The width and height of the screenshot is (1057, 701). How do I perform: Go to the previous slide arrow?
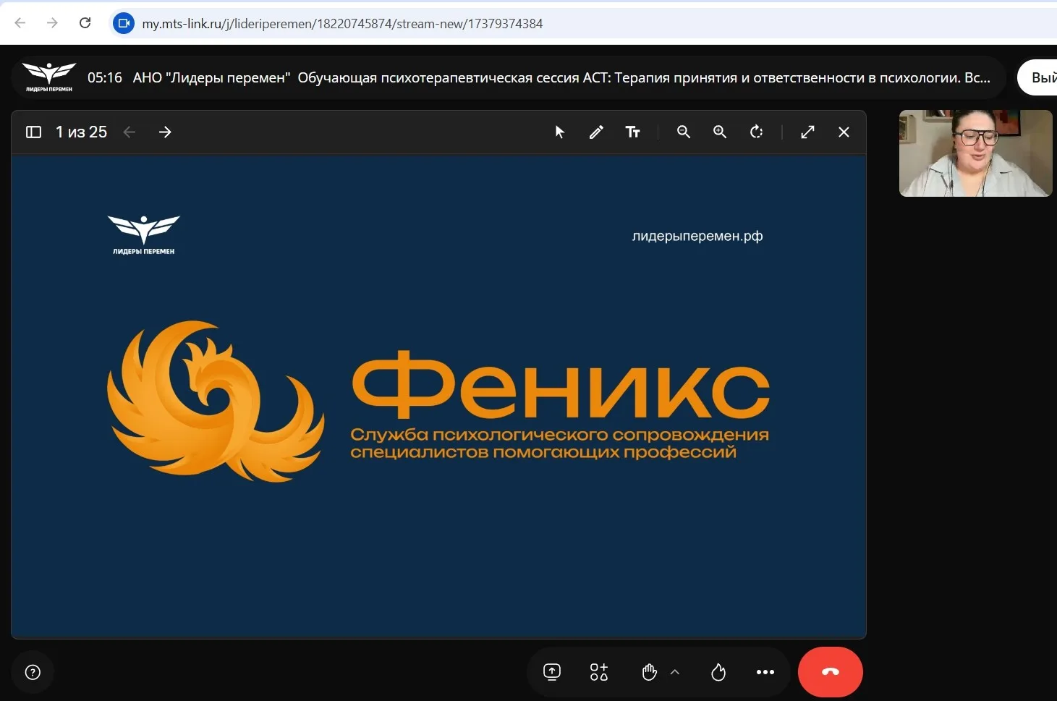[x=130, y=132]
